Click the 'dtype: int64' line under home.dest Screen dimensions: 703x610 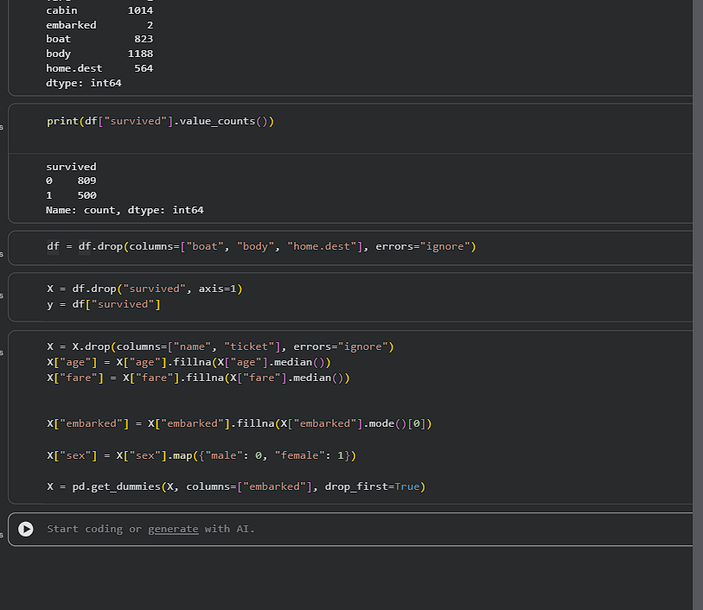coord(83,83)
